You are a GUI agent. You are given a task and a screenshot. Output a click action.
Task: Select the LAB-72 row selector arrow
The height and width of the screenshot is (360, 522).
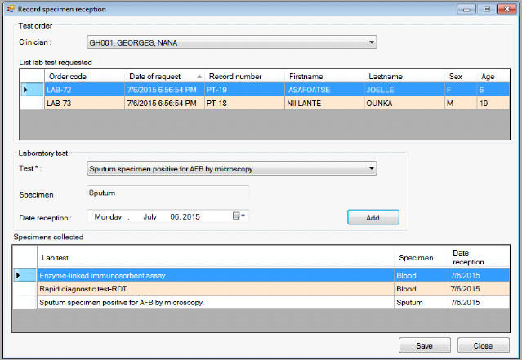pyautogui.click(x=33, y=90)
